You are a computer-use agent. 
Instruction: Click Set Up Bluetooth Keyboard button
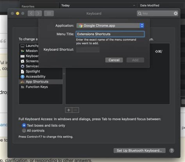[x=139, y=150]
